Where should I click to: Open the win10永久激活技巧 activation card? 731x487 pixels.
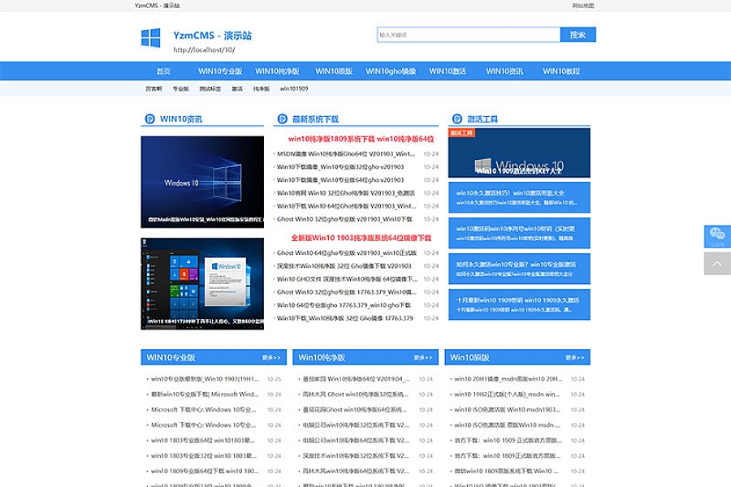click(519, 197)
